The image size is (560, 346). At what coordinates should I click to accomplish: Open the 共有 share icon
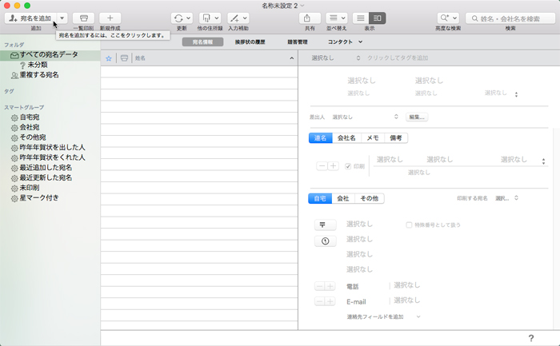point(309,18)
